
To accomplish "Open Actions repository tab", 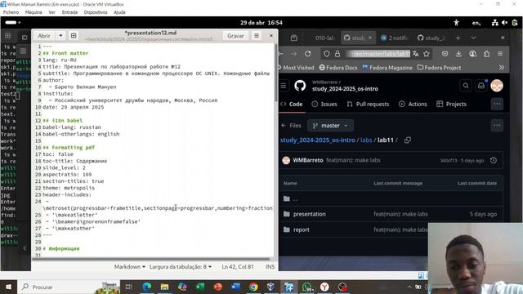I will tap(413, 104).
